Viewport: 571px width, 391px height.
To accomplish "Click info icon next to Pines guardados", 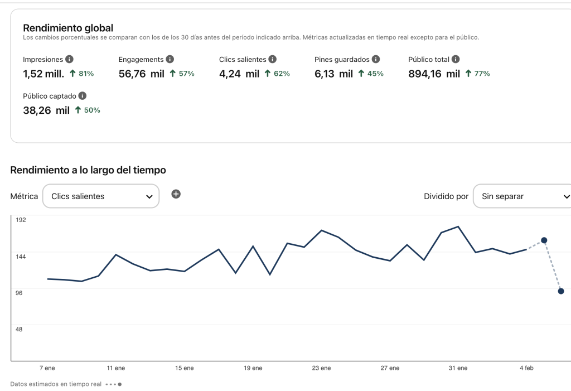I will click(x=376, y=59).
